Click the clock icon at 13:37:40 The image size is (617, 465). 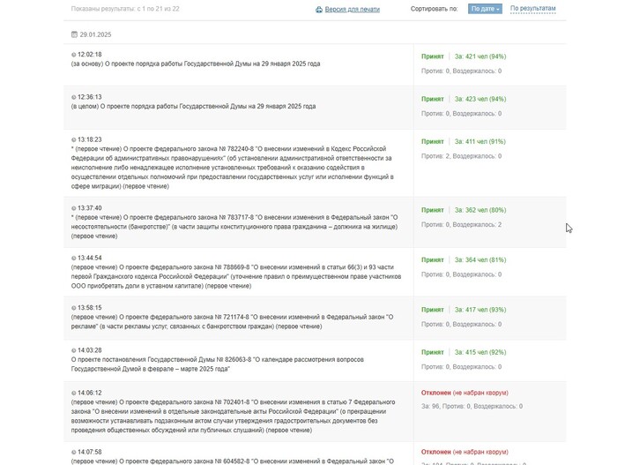coord(74,208)
